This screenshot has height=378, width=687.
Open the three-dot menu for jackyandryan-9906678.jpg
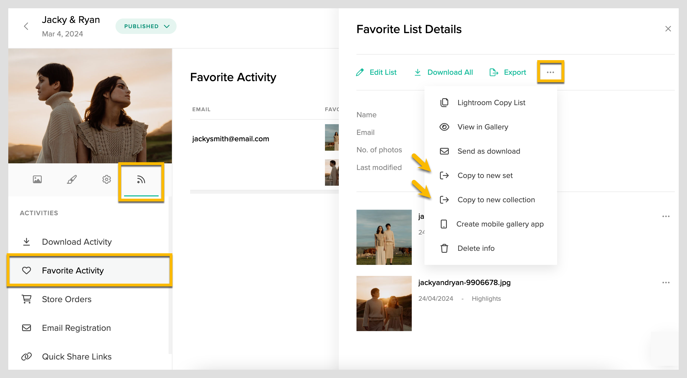pos(666,282)
